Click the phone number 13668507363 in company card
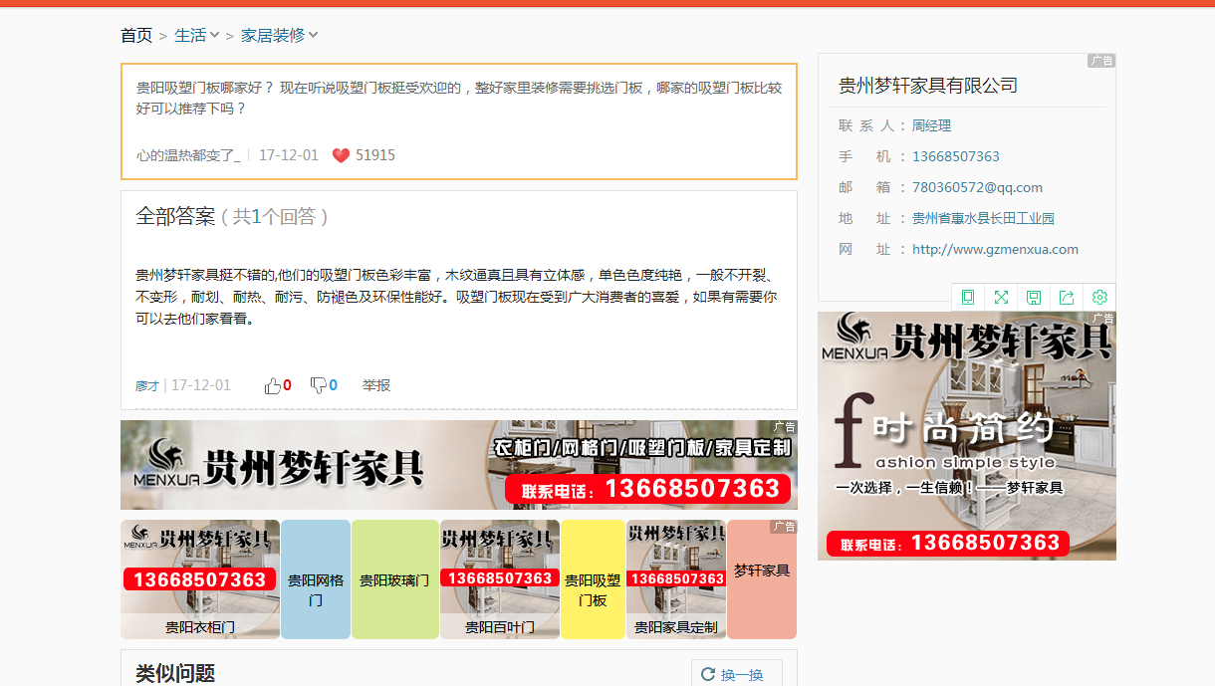 tap(956, 156)
